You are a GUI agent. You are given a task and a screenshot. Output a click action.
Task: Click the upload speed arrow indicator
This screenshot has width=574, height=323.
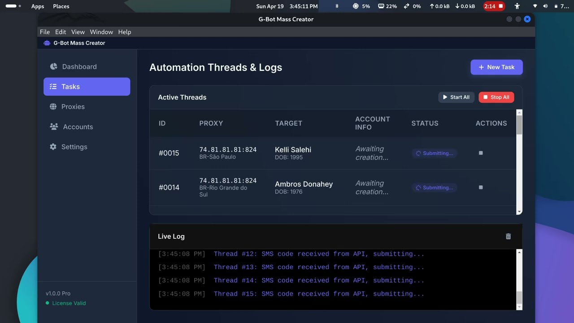pyautogui.click(x=439, y=6)
